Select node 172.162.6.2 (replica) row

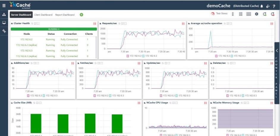coord(26,45)
